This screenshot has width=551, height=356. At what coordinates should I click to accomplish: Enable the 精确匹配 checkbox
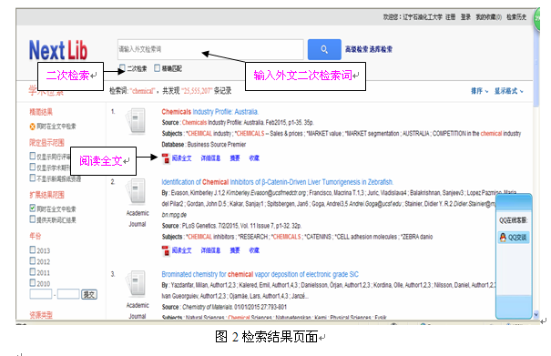157,67
